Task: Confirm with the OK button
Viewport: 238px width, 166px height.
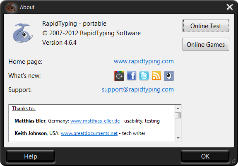Action: click(x=205, y=156)
